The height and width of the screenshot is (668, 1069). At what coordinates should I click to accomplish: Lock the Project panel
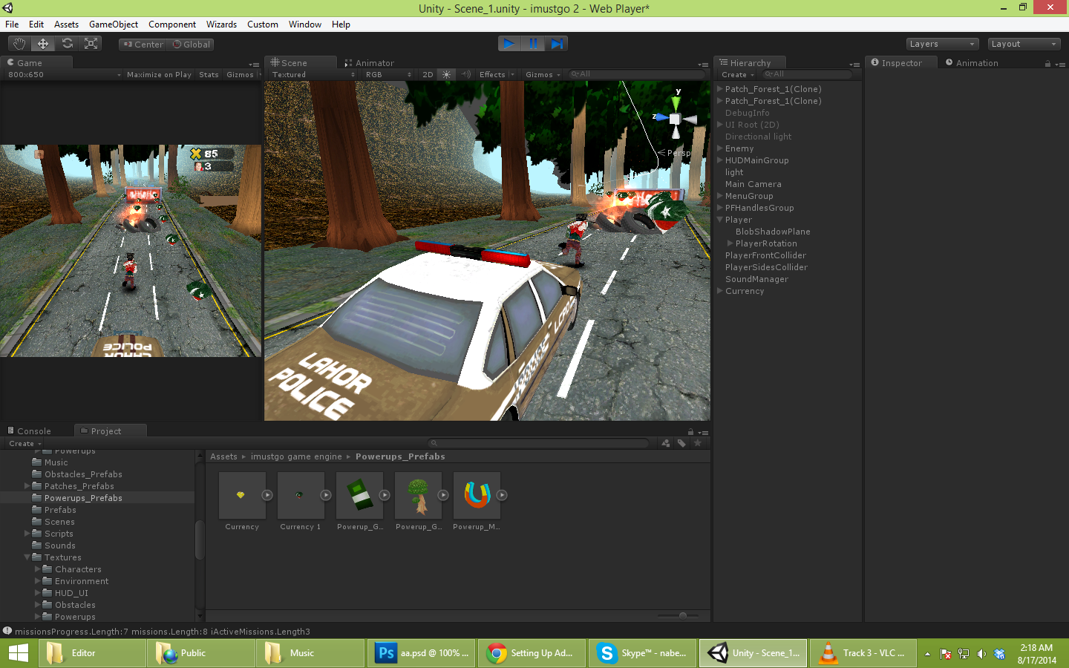(690, 432)
